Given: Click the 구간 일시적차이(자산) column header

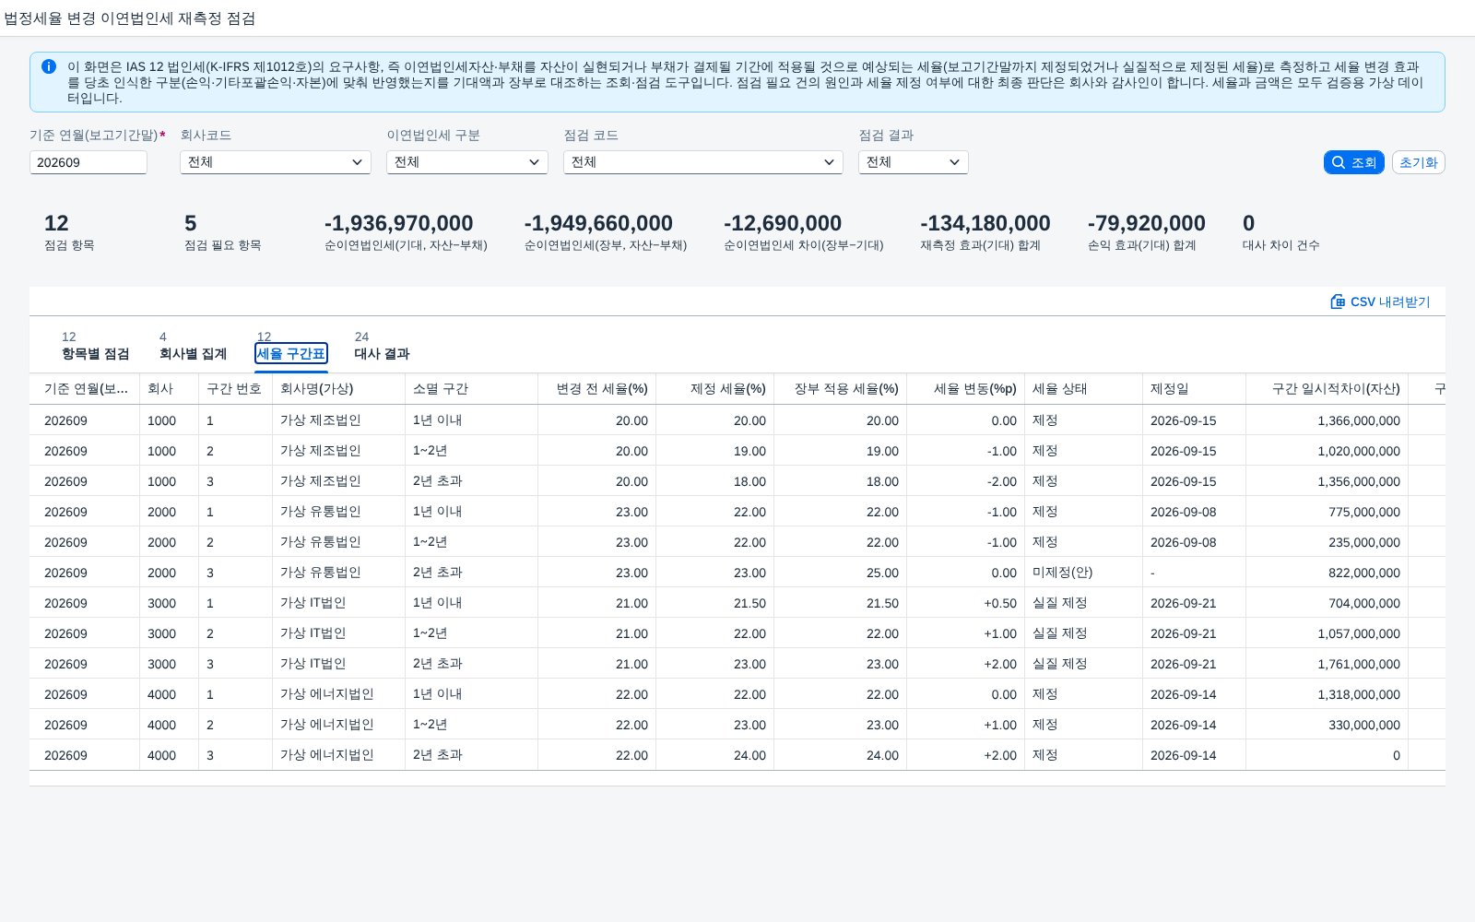Looking at the screenshot, I should coord(1327,389).
